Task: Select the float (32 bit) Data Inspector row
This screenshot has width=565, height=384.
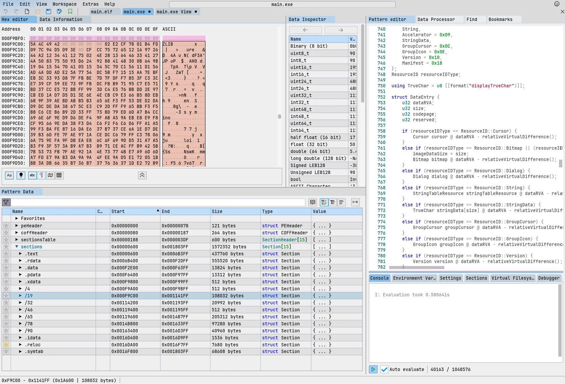Action: [323, 144]
